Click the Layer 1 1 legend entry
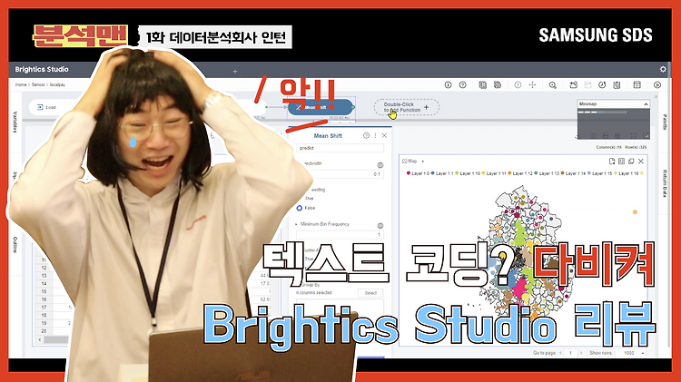This screenshot has height=382, width=681. [x=442, y=173]
